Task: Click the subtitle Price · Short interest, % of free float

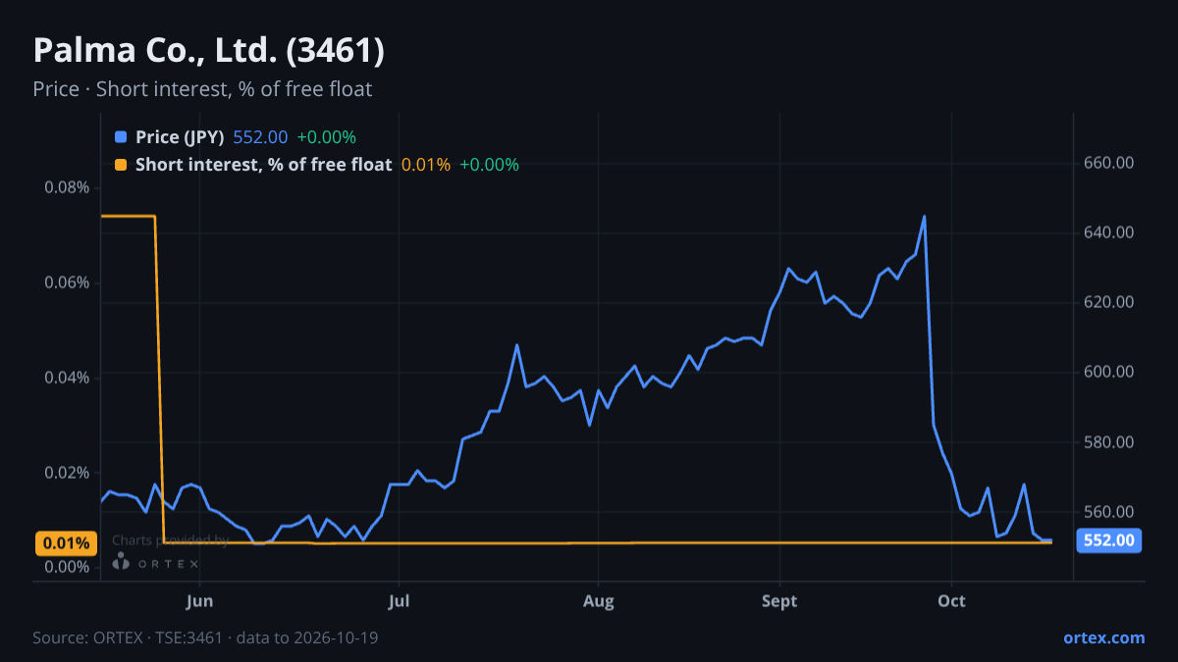Action: pyautogui.click(x=202, y=89)
